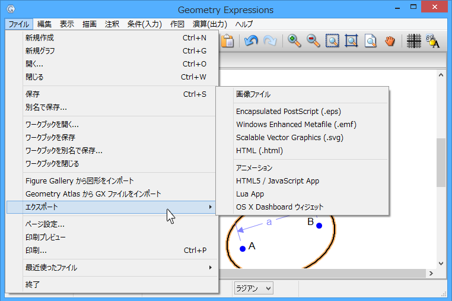The width and height of the screenshot is (452, 301).
Task: Select 閉じる menu item
Action: (111, 77)
